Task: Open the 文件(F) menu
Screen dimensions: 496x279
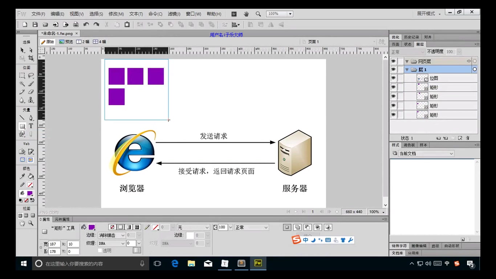Action: click(x=38, y=14)
